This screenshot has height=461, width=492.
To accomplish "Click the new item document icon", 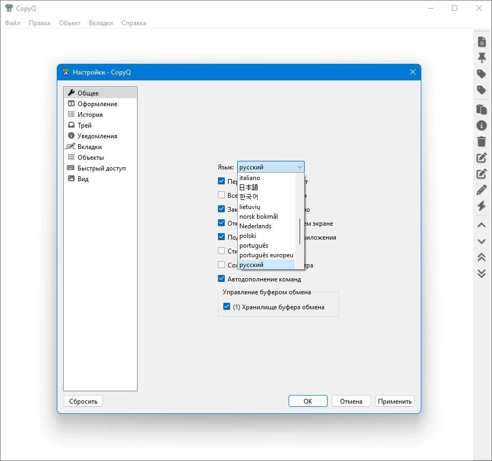I will tap(482, 42).
